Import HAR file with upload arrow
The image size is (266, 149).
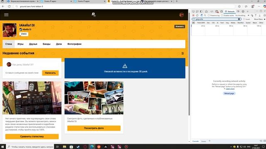(256, 15)
